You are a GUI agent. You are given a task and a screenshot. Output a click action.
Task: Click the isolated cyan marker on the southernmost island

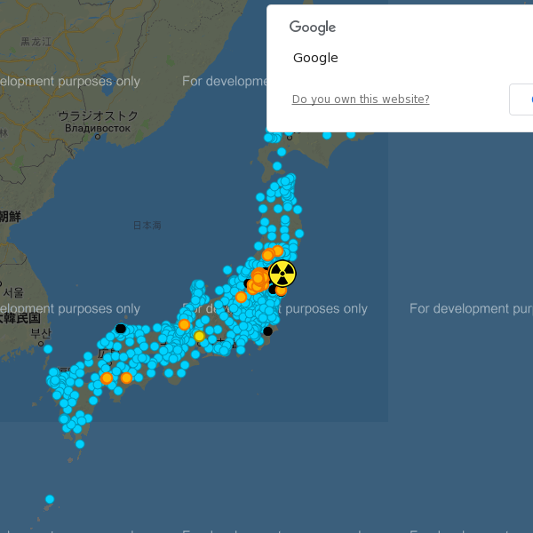(50, 499)
